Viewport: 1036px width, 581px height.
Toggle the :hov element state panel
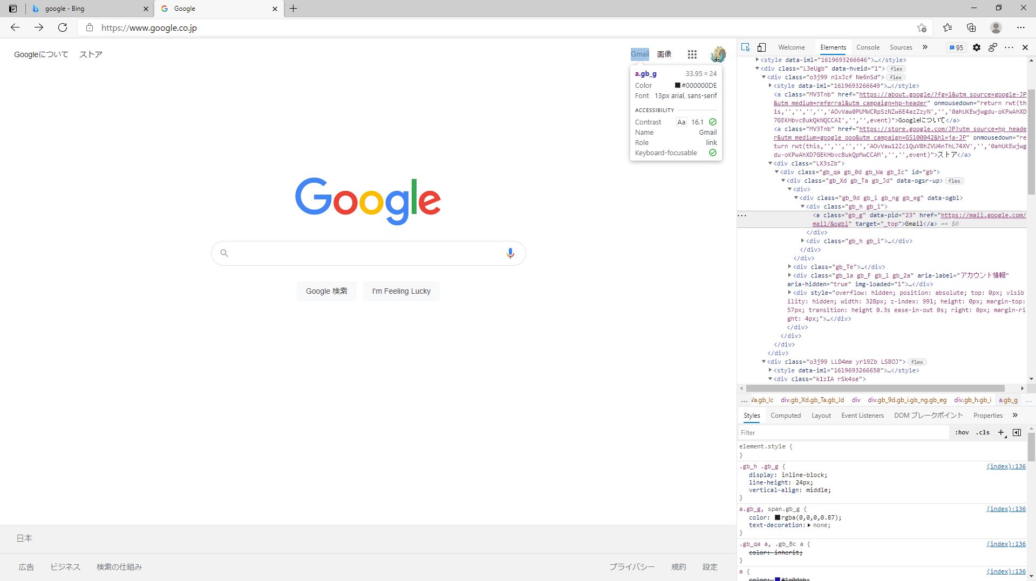pyautogui.click(x=962, y=432)
